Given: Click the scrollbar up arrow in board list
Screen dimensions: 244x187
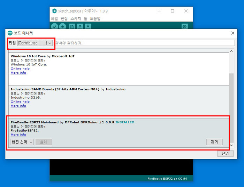Looking at the screenshot, I should click(231, 51).
